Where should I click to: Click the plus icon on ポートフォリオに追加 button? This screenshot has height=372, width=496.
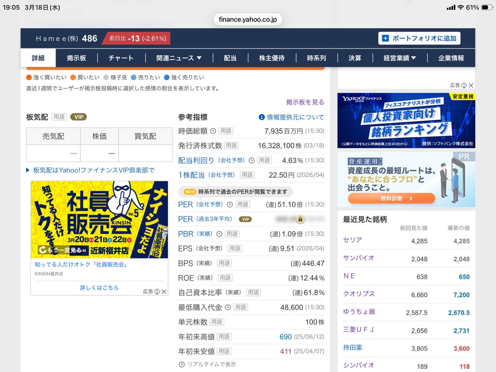[385, 38]
